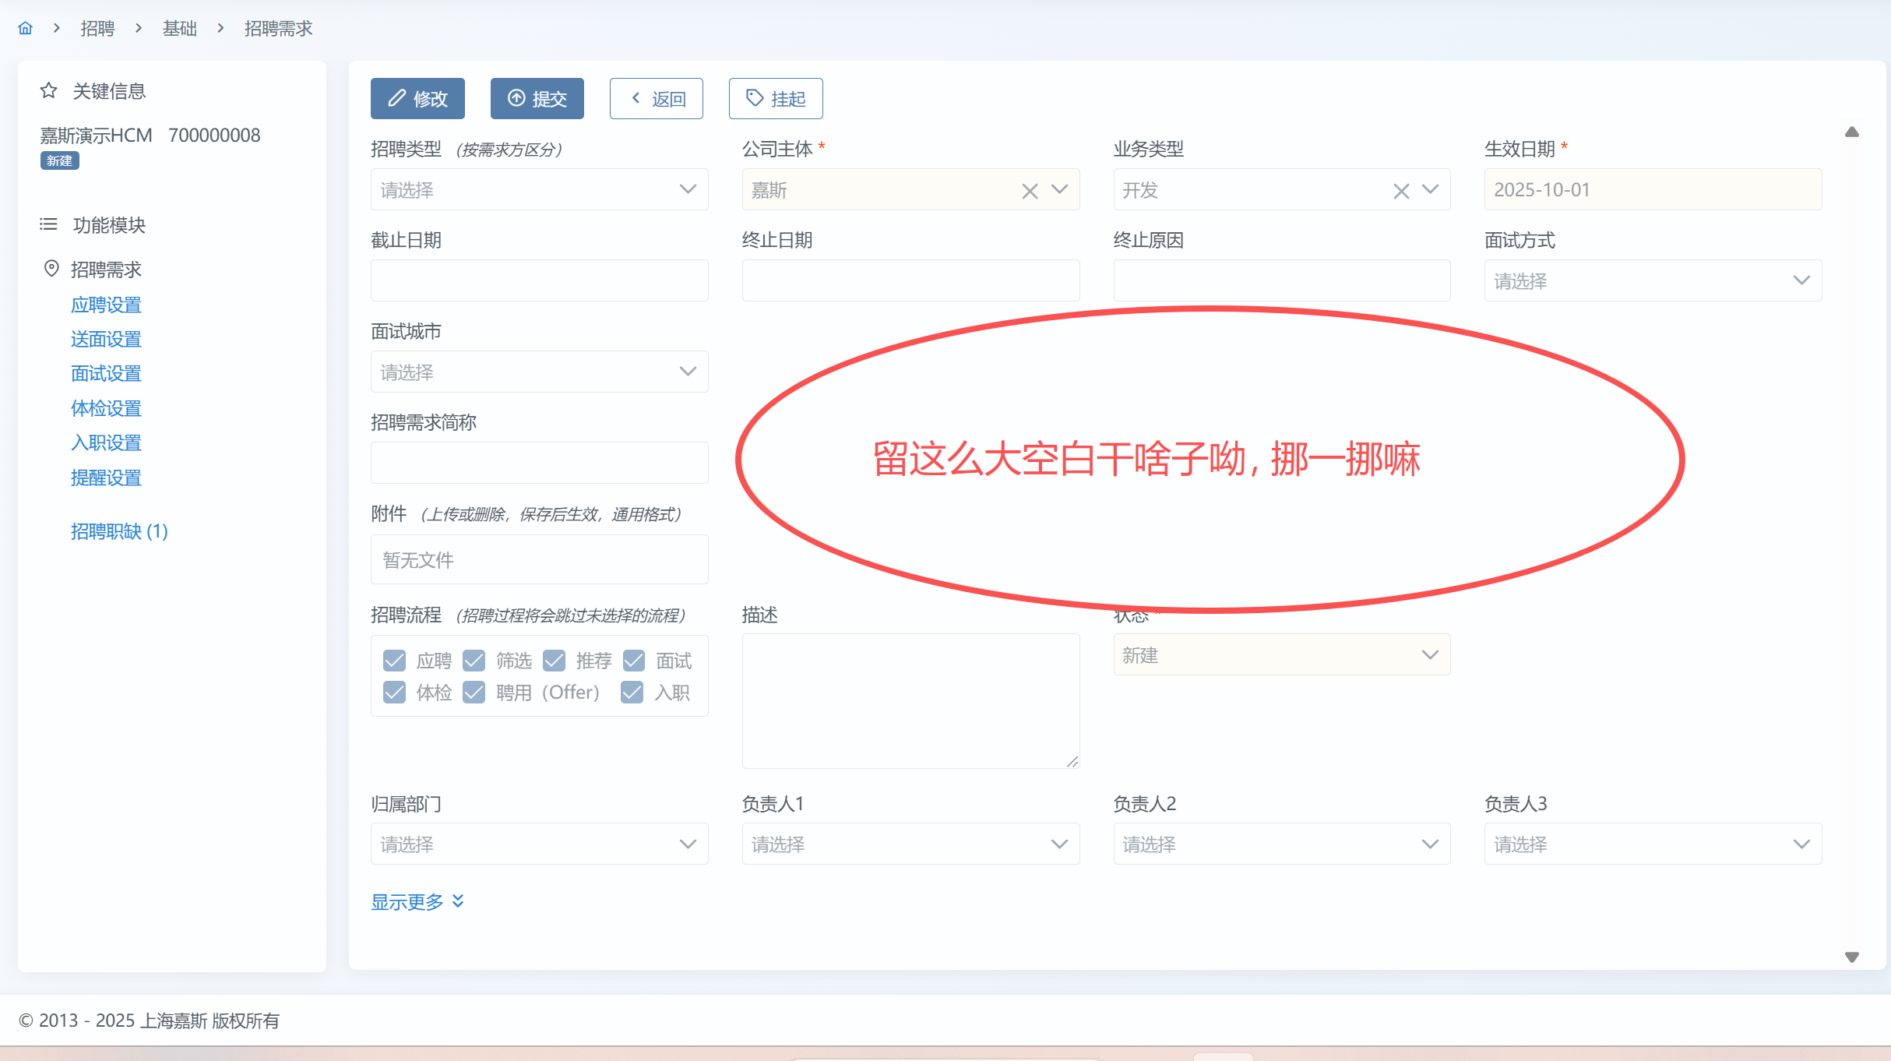Viewport: 1891px width, 1061px height.
Task: Click the 挂起 button
Action: coord(776,99)
